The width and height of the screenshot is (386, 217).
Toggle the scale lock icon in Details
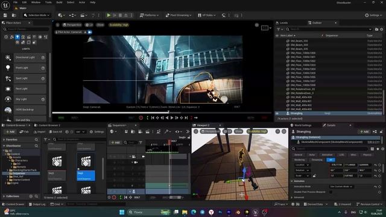pyautogui.click(x=314, y=176)
